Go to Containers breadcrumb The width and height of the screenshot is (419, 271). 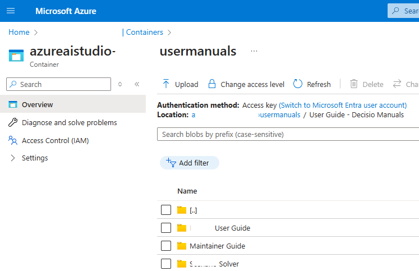pyautogui.click(x=144, y=32)
